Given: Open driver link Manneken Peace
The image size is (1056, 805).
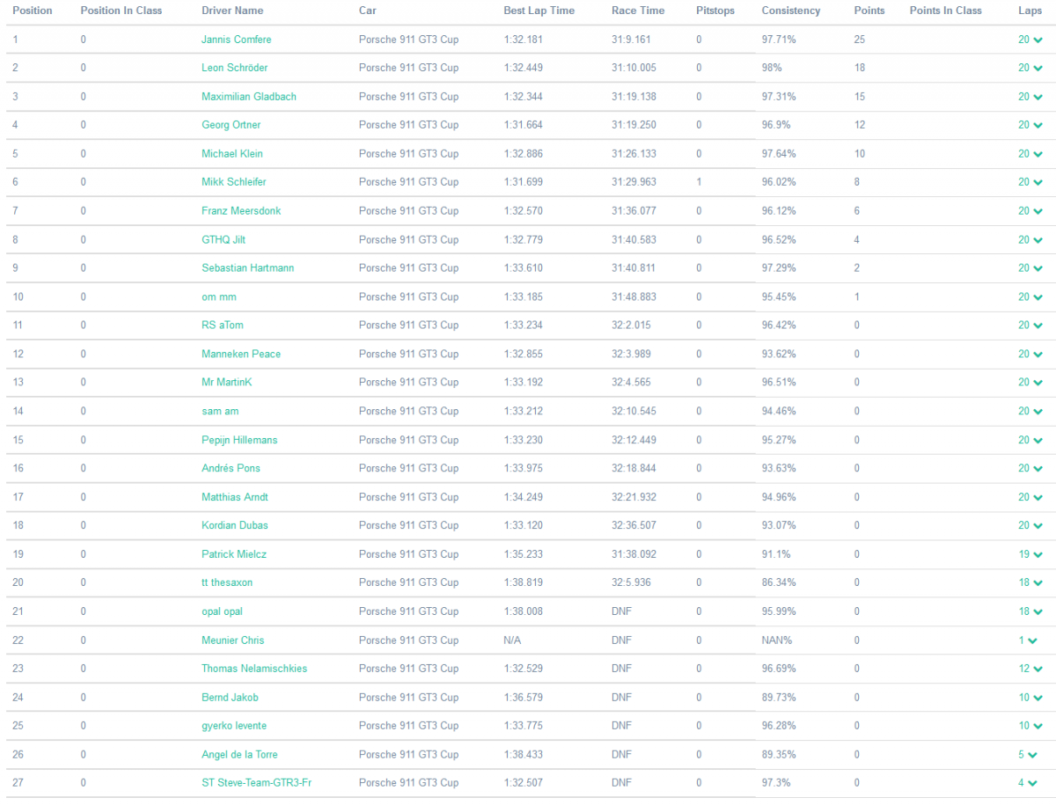Looking at the screenshot, I should pos(240,354).
